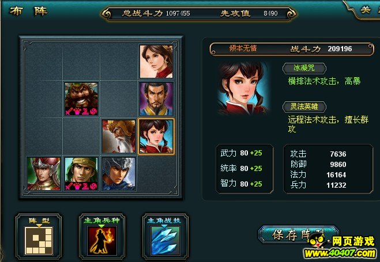Pick the purple-background bearded lord portrait
This screenshot has height=262, width=380.
[156, 98]
